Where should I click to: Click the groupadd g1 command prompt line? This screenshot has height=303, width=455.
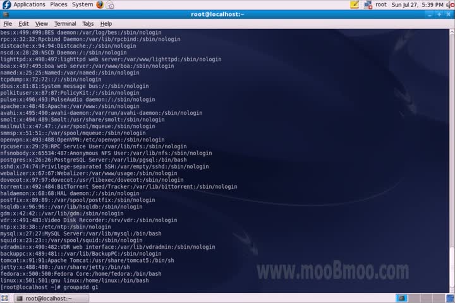(49, 287)
